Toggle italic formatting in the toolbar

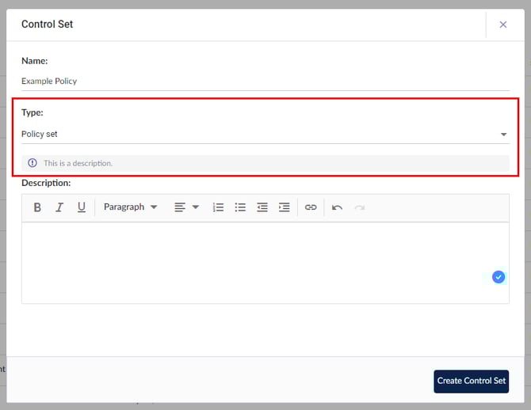59,207
